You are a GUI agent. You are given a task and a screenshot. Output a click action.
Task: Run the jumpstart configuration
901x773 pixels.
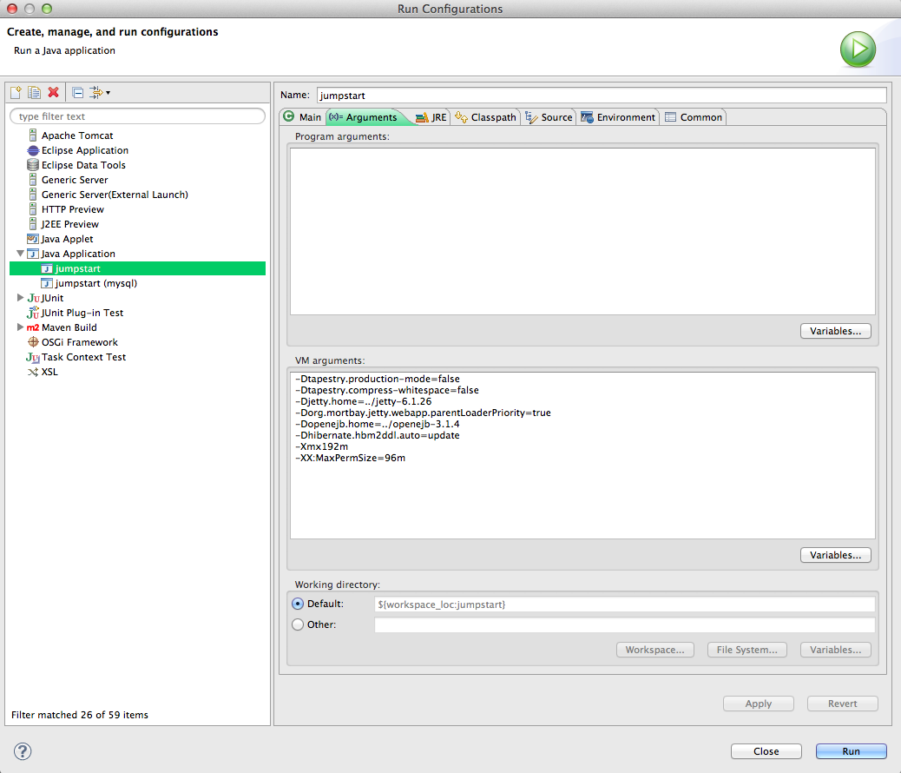coord(851,751)
